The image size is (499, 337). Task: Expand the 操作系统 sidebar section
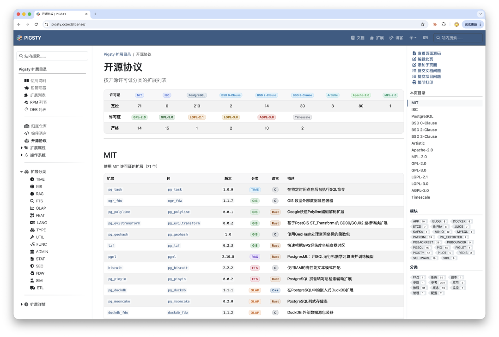pyautogui.click(x=22, y=155)
